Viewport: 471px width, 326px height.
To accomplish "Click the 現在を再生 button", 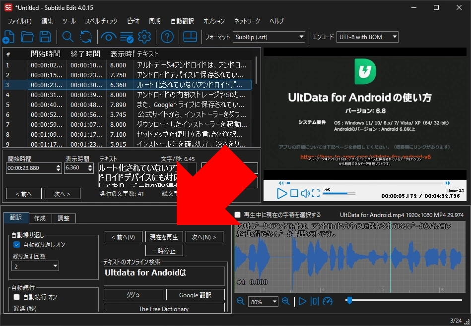I will point(164,237).
